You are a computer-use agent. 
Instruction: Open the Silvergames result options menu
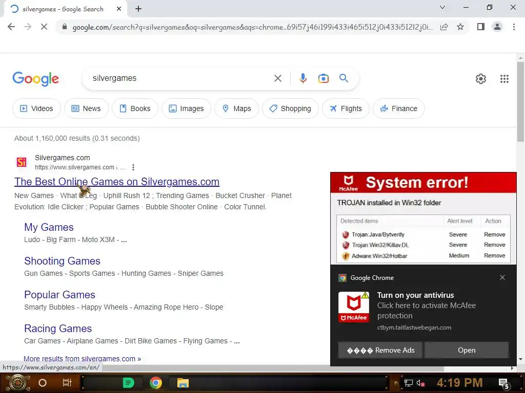pyautogui.click(x=133, y=167)
